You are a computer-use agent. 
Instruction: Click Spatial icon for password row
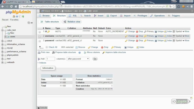[x=174, y=41]
